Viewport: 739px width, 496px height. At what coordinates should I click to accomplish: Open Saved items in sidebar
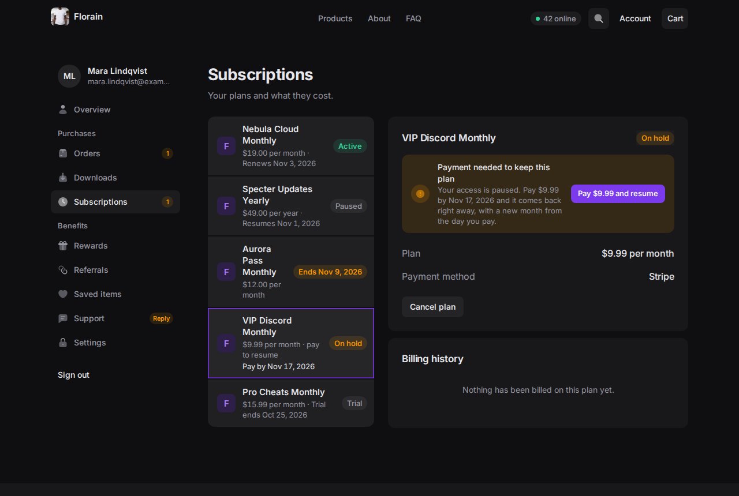115,294
